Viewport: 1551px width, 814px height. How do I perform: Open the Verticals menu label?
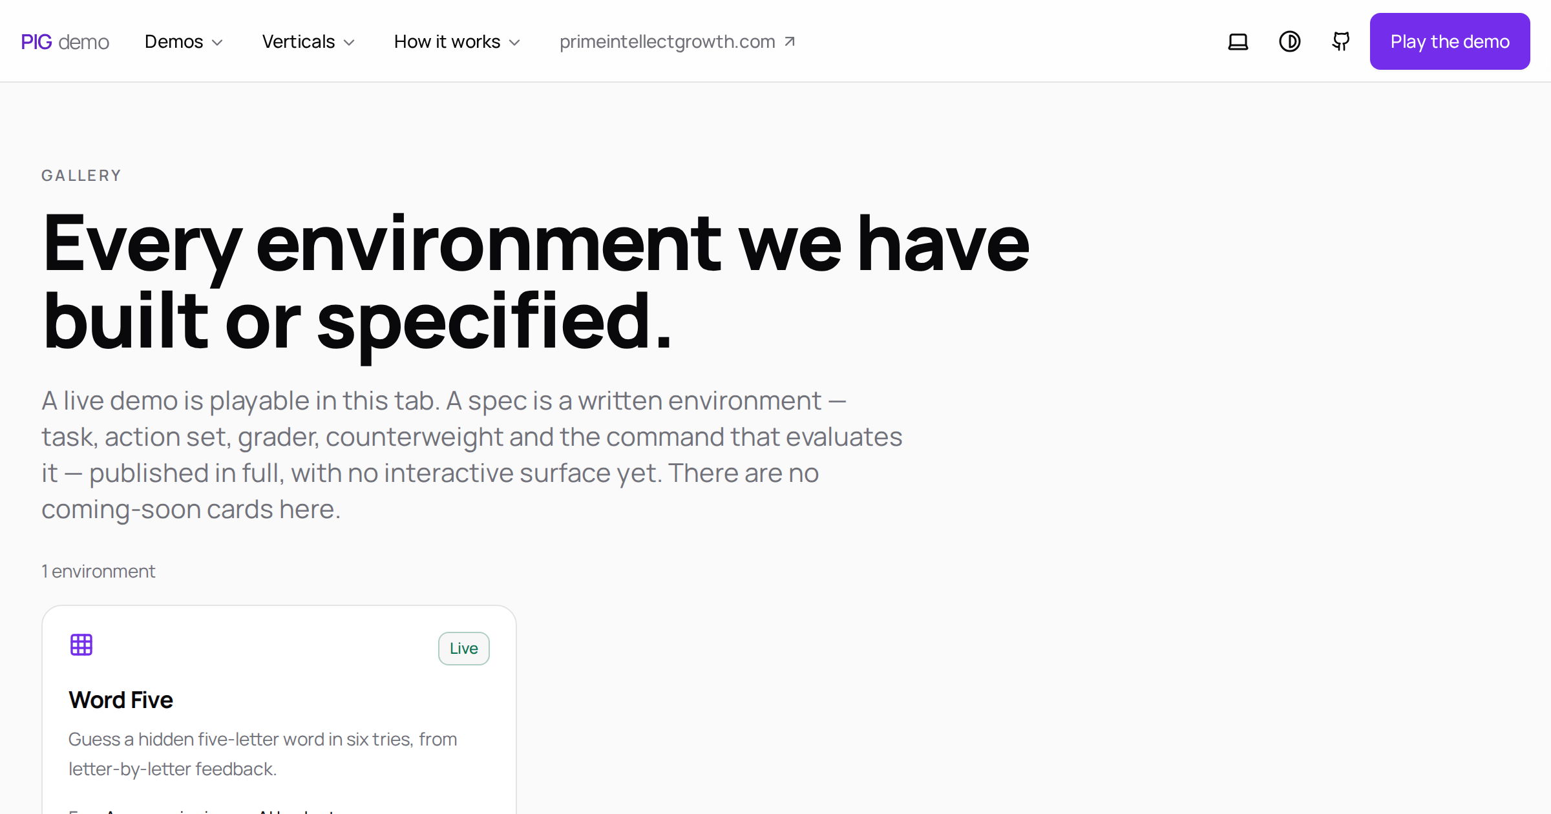(299, 41)
